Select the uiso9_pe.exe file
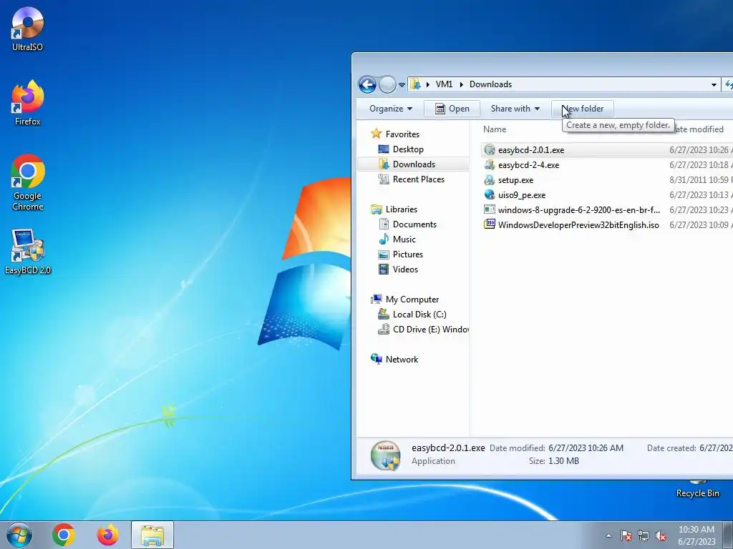733x549 pixels. point(522,195)
